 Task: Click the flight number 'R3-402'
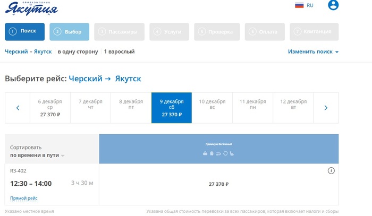click(18, 171)
